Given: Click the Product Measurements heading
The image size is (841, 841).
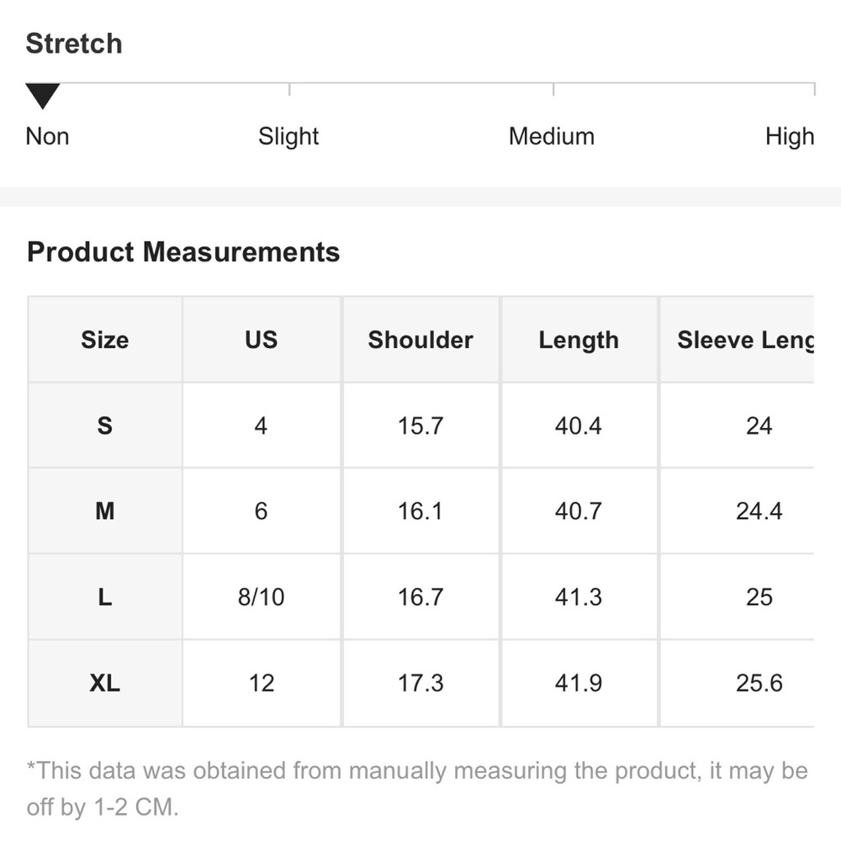Looking at the screenshot, I should pyautogui.click(x=183, y=252).
